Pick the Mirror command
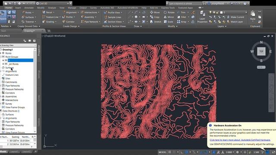This screenshot has width=276, height=155. (x=169, y=17)
